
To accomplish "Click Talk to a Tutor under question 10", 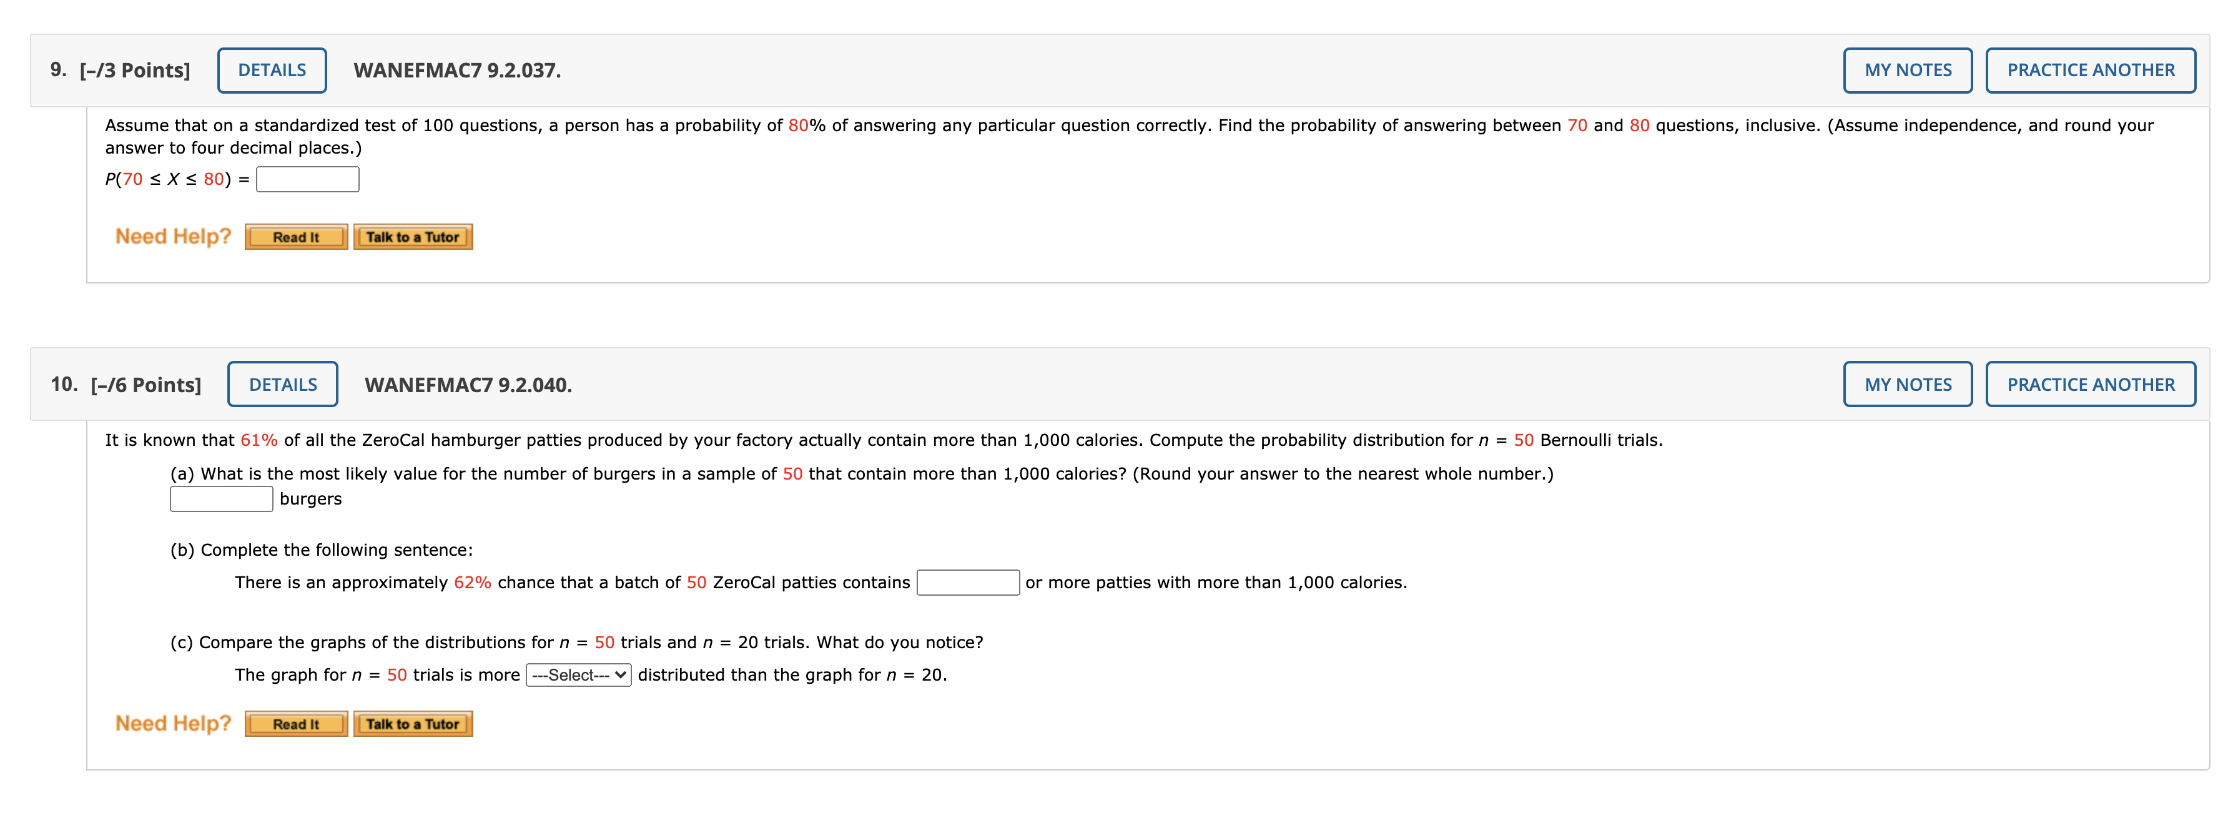I will pyautogui.click(x=413, y=724).
